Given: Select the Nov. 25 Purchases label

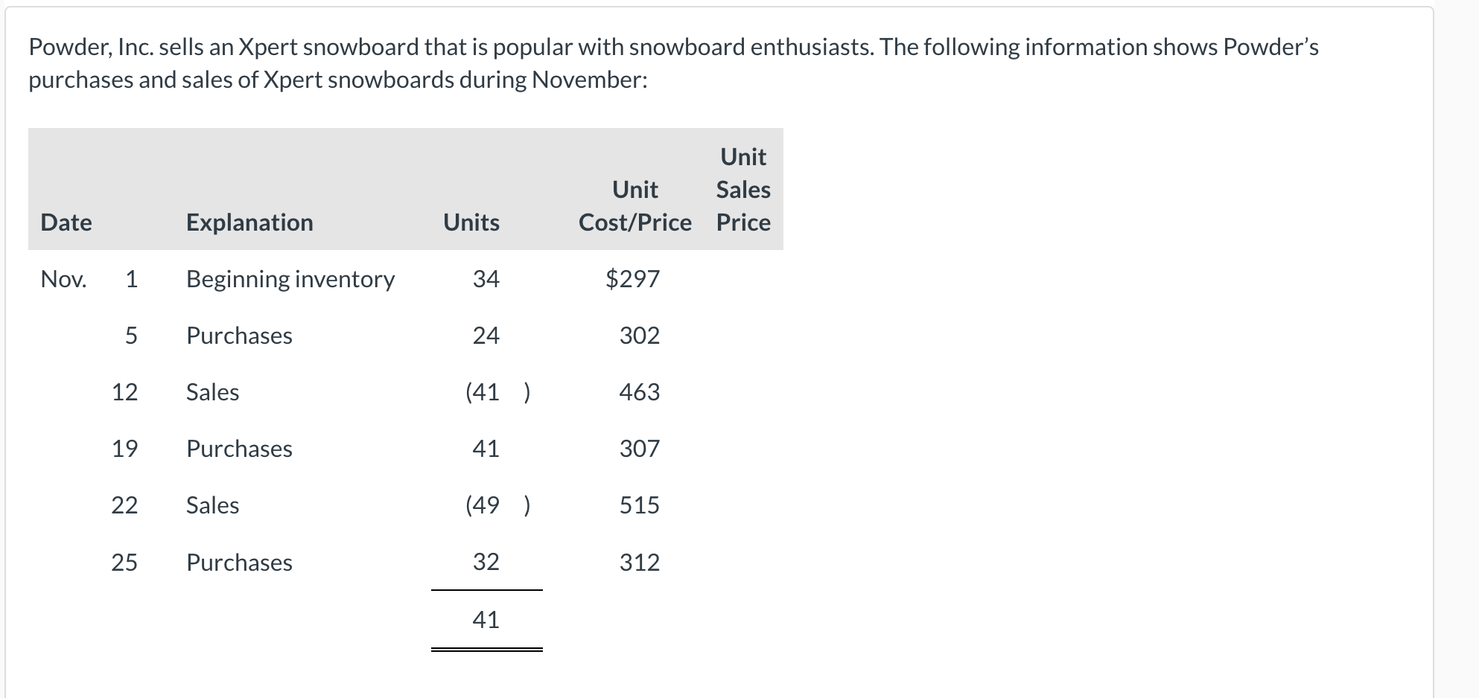Looking at the screenshot, I should click(x=239, y=563).
